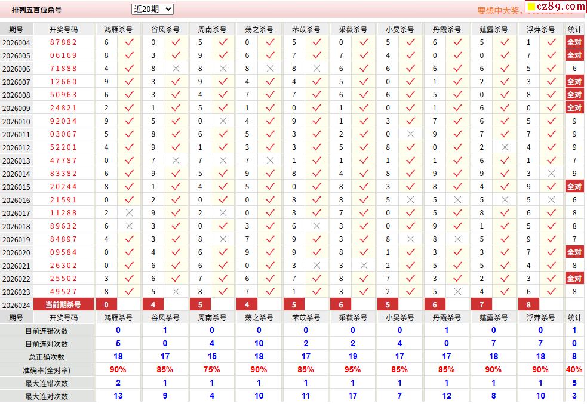Click the check mark under 荡之杀号 in row 2026020
587x404 pixels.
click(270, 252)
